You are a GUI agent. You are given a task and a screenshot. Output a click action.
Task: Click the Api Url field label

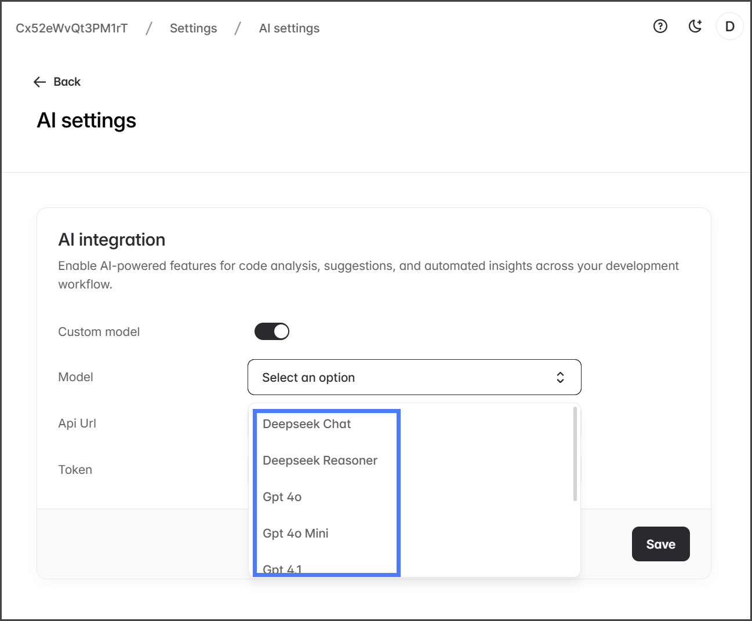[77, 423]
